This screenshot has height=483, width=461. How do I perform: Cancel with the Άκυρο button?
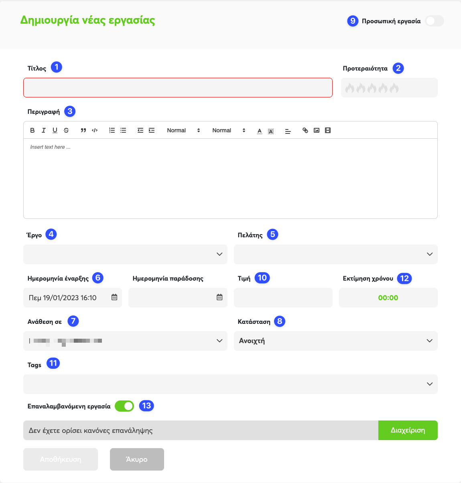(x=137, y=459)
